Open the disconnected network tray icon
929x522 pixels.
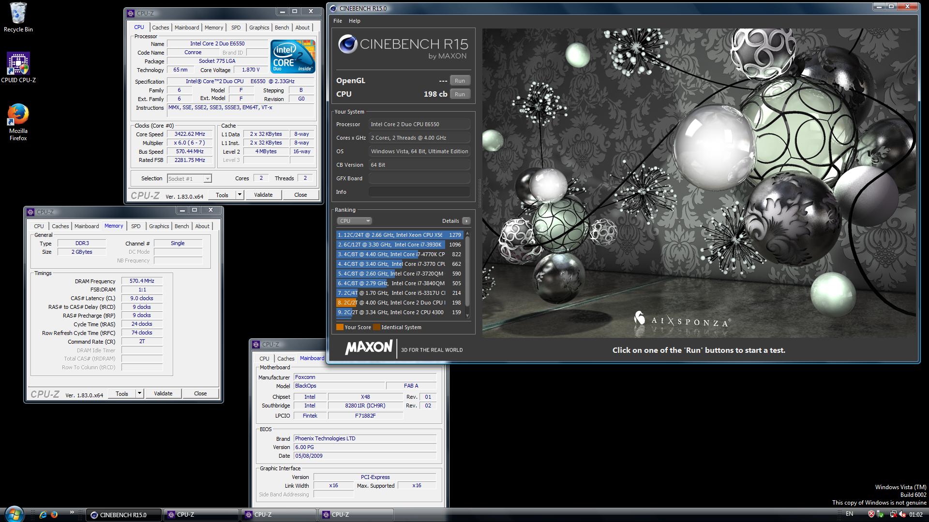pos(893,515)
